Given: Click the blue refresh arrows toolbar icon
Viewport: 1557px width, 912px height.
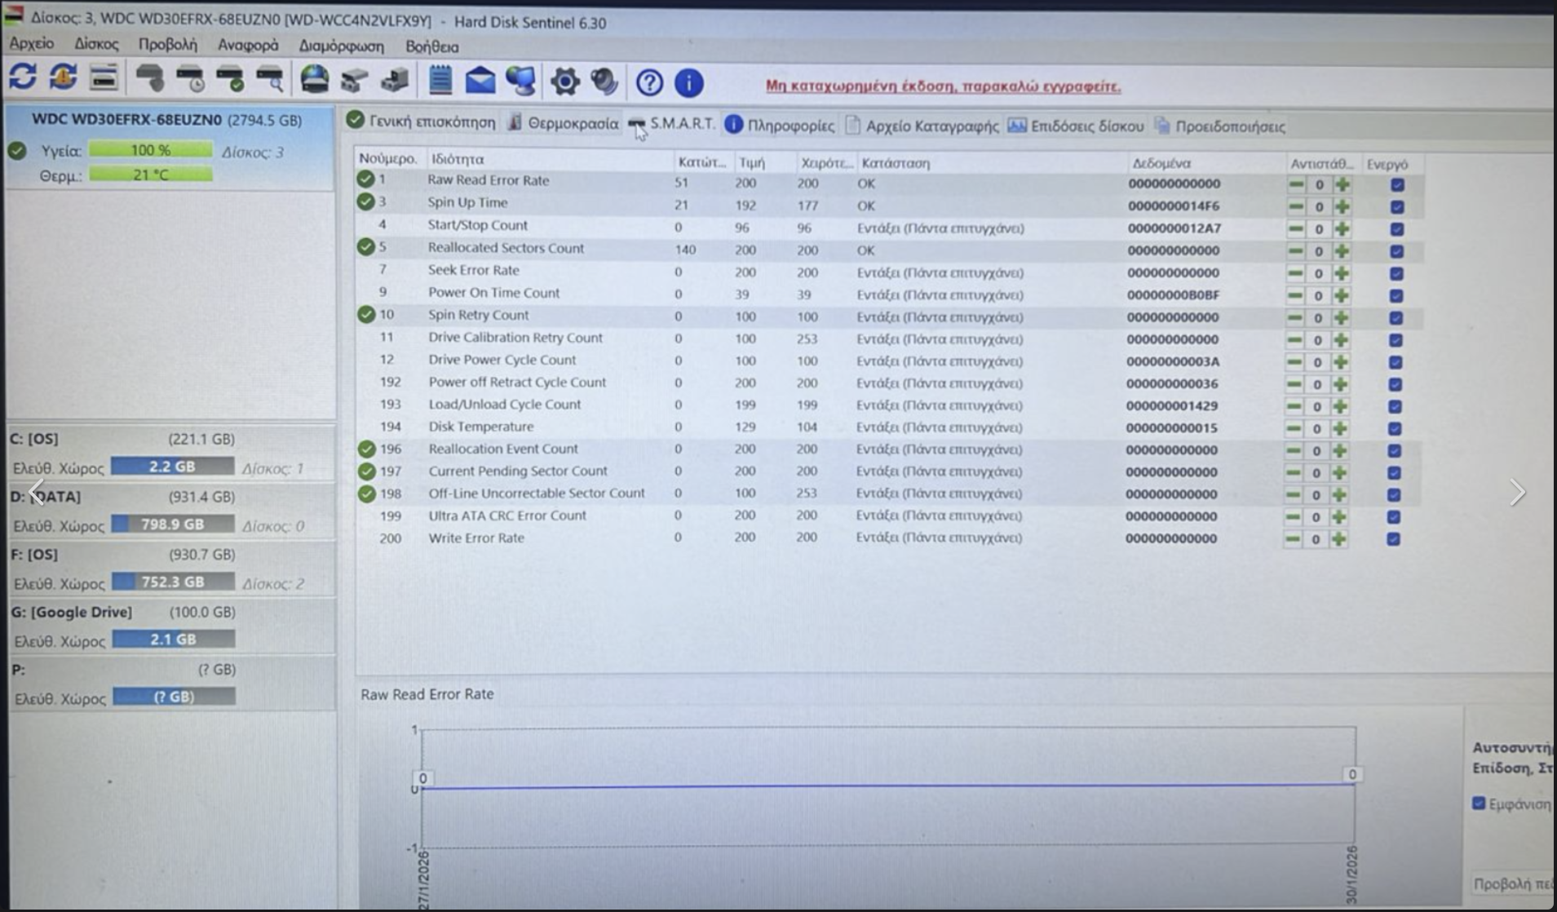Looking at the screenshot, I should tap(23, 78).
